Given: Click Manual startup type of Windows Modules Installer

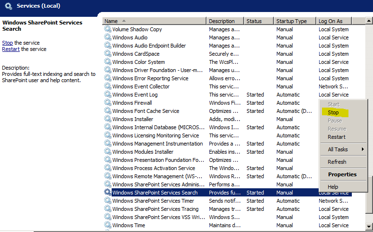Looking at the screenshot, I should coord(284,152).
